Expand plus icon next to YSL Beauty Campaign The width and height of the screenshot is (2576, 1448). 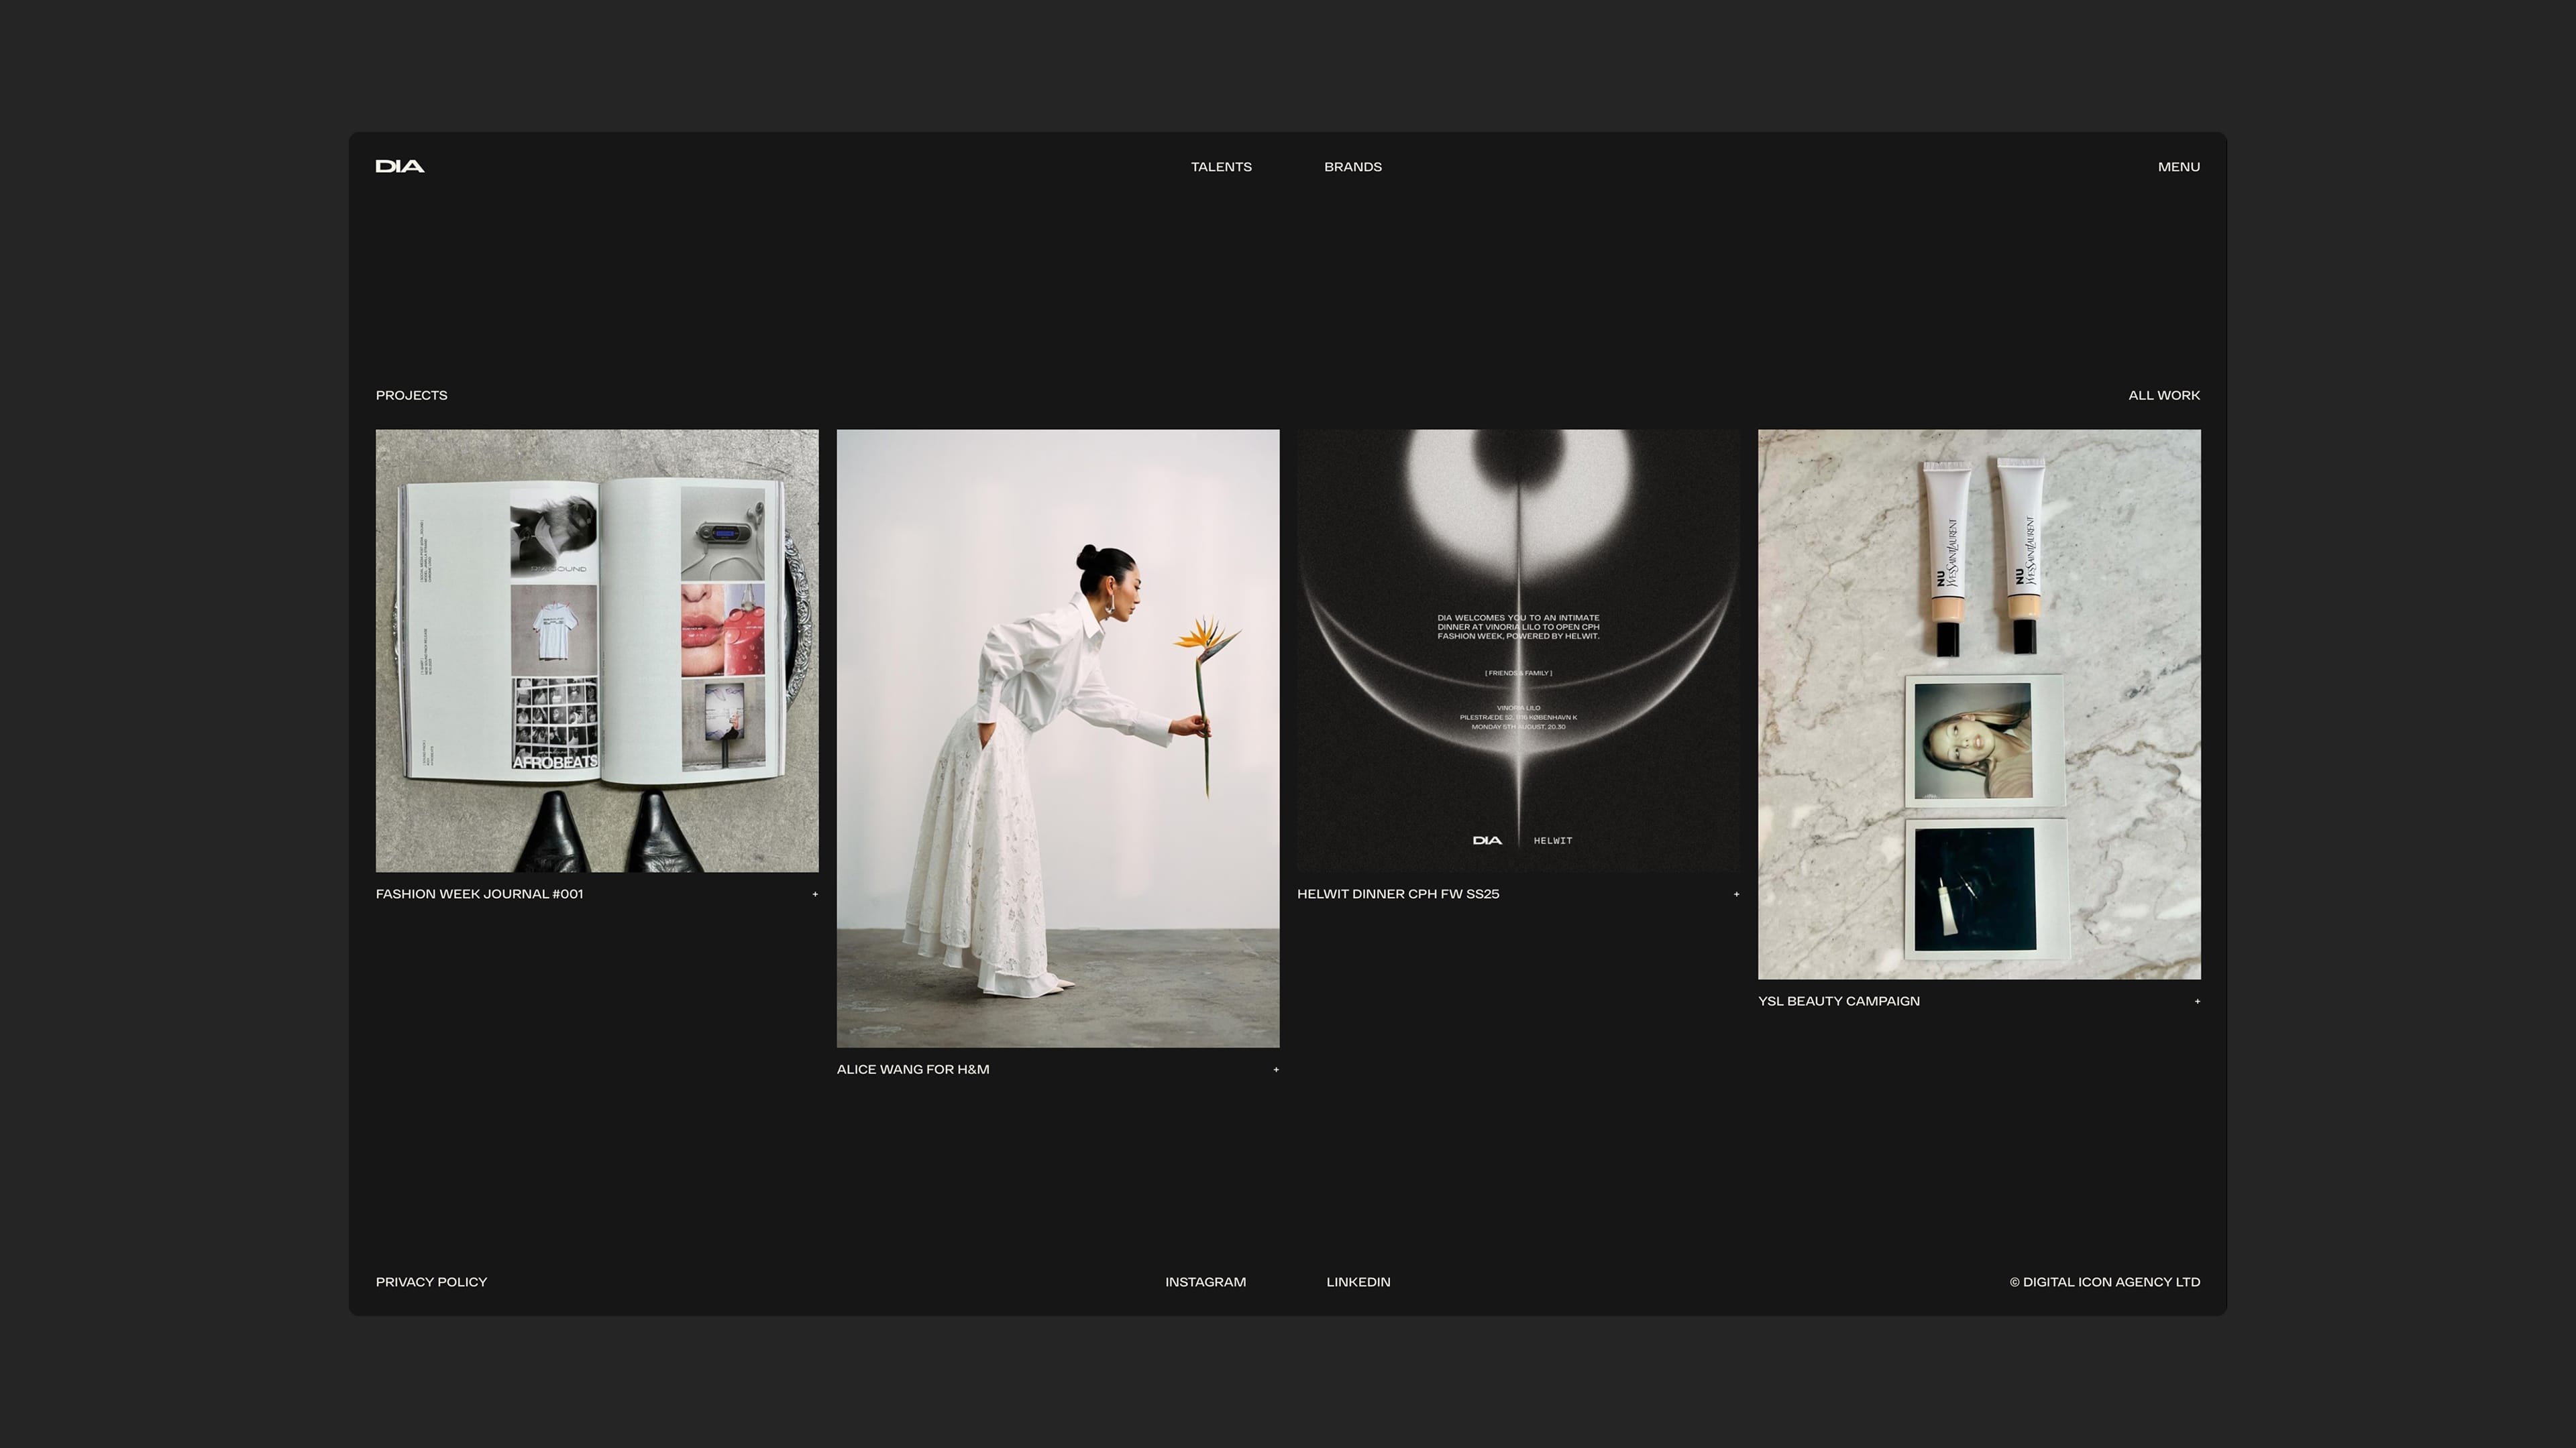2197,1002
